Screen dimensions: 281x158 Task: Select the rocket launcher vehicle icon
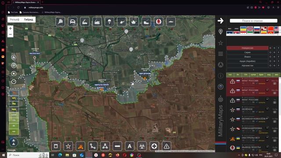point(85,22)
